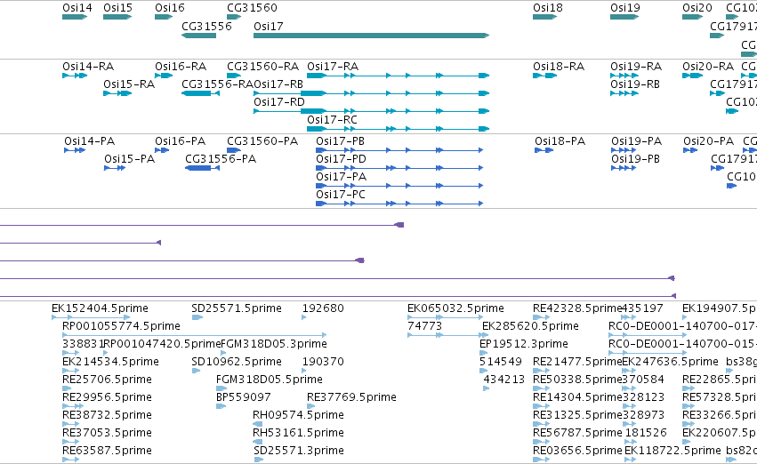Click the Osi17-RA transcript label
Viewport: 757px width, 464px height.
(x=333, y=66)
